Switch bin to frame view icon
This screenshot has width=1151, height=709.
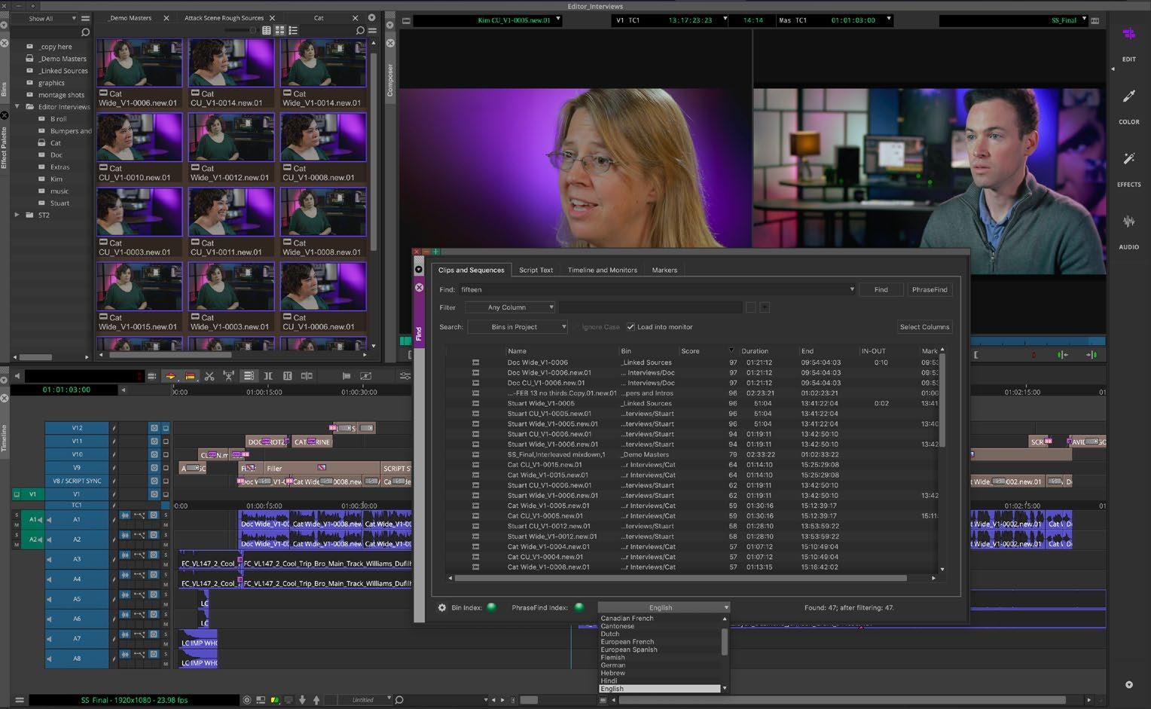point(279,31)
